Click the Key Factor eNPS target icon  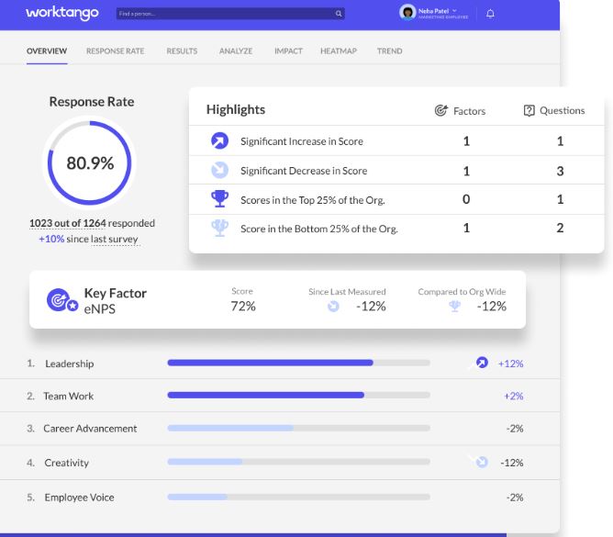click(x=61, y=300)
